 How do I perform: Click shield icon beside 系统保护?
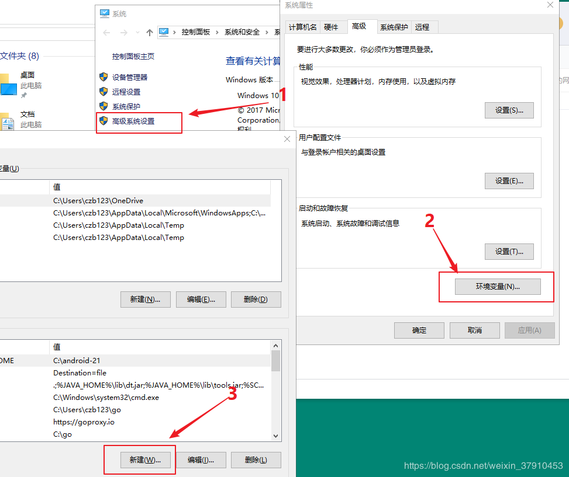click(x=104, y=106)
